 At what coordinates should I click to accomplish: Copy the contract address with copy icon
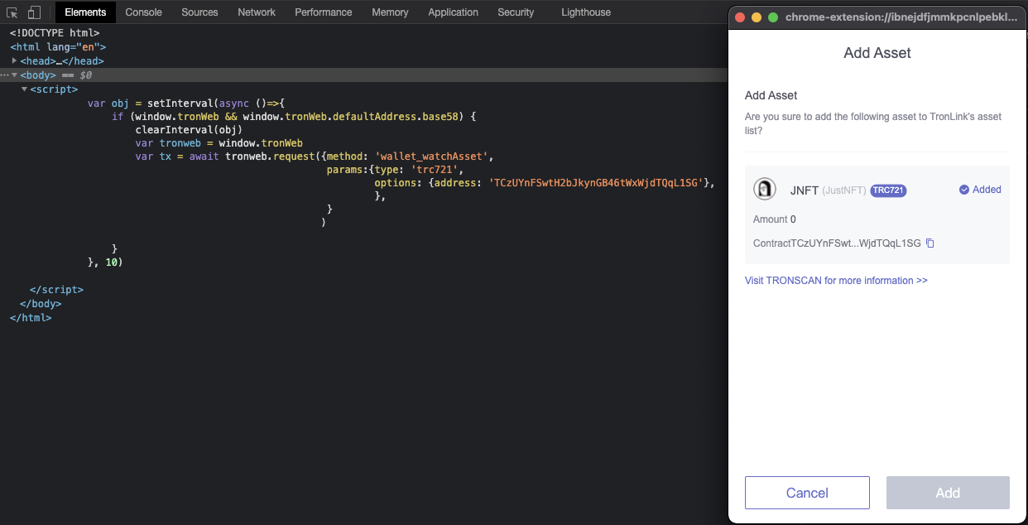(930, 243)
